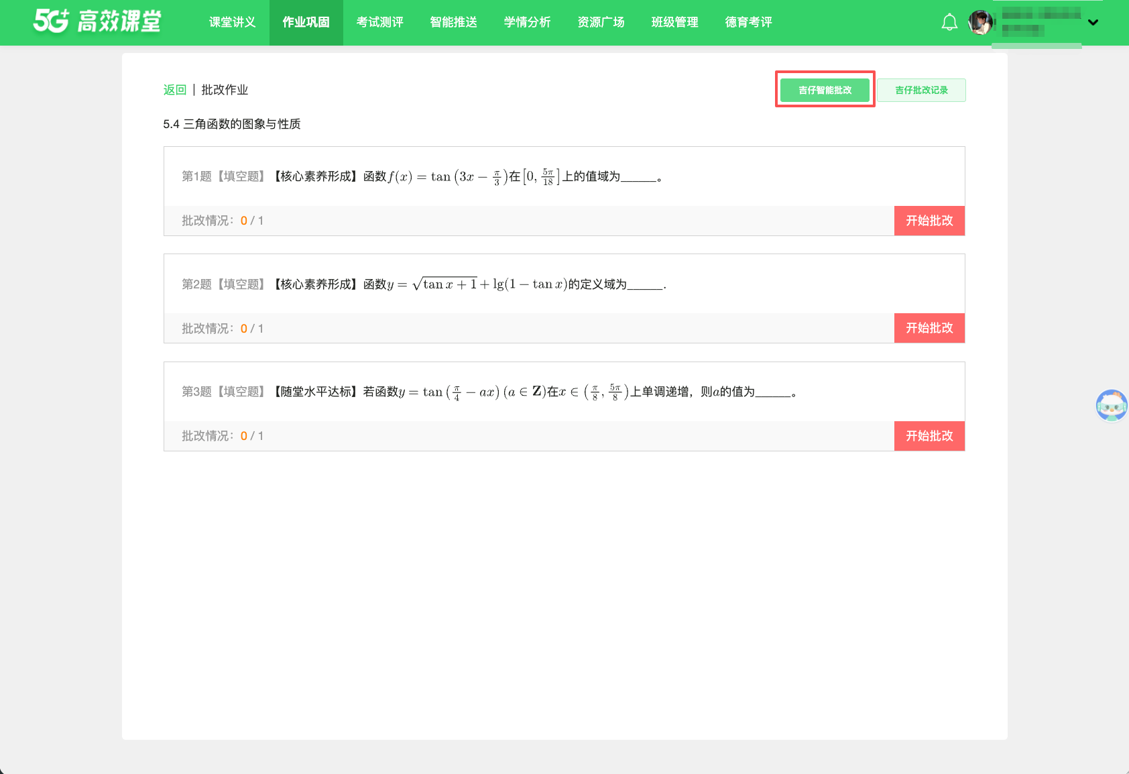Open 学情分析 tab
1129x774 pixels.
[528, 22]
